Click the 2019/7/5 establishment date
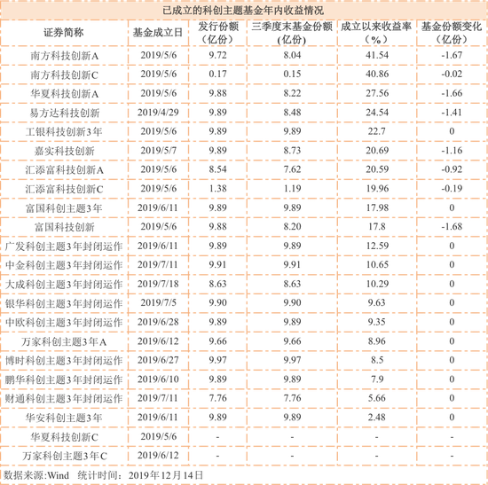This screenshot has height=485, width=488. [x=159, y=302]
